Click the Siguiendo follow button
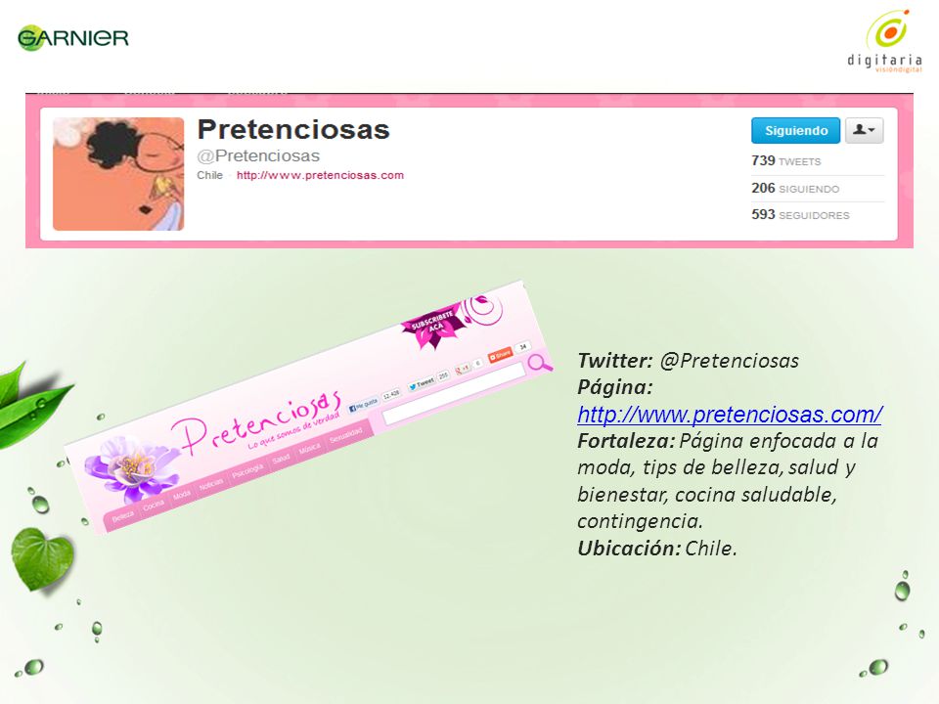939x704 pixels. 795,130
